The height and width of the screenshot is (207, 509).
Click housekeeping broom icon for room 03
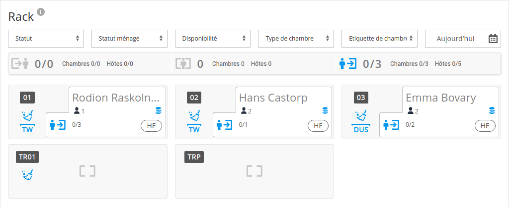point(362,117)
